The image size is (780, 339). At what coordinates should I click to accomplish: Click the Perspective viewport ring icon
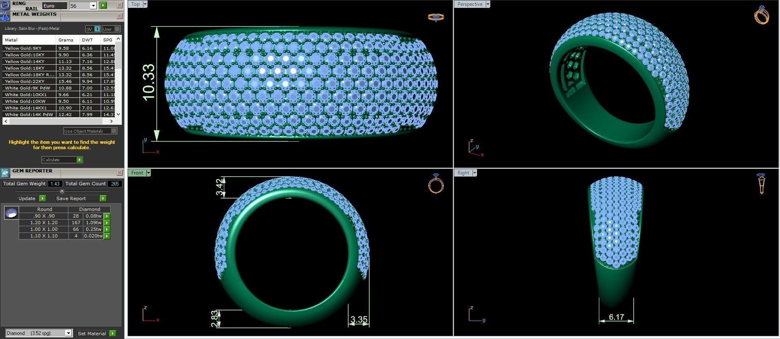pyautogui.click(x=762, y=15)
